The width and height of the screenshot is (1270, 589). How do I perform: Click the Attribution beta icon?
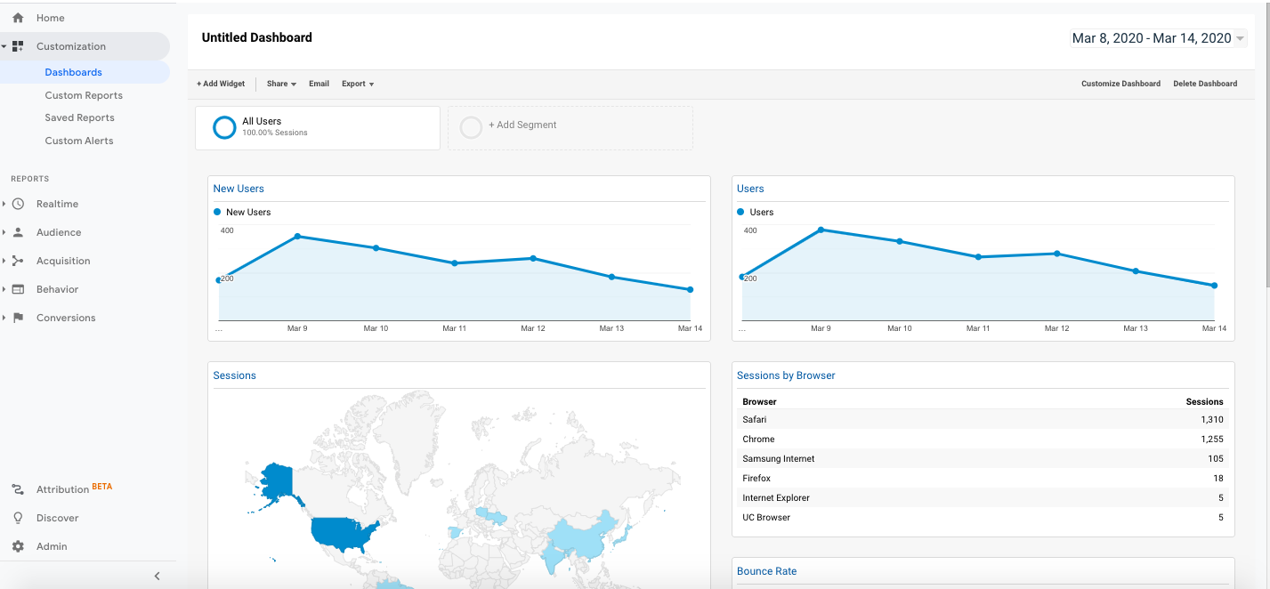tap(18, 489)
